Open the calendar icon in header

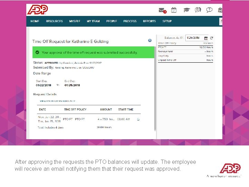pos(174,10)
